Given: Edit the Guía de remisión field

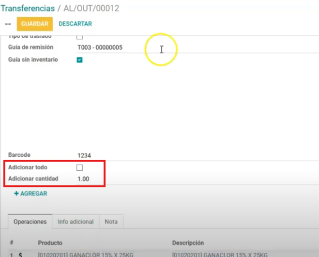Looking at the screenshot, I should tap(198, 47).
